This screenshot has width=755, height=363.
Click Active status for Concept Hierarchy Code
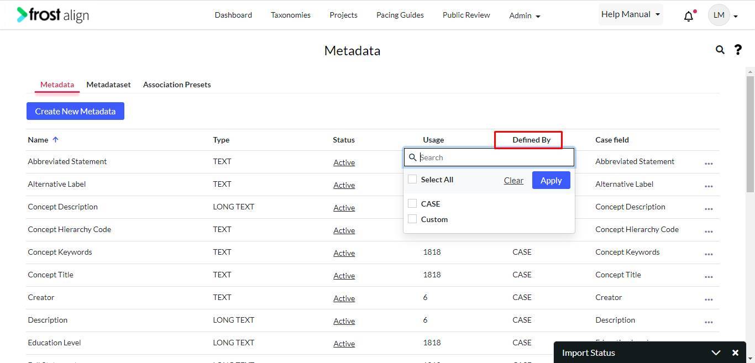pos(344,230)
